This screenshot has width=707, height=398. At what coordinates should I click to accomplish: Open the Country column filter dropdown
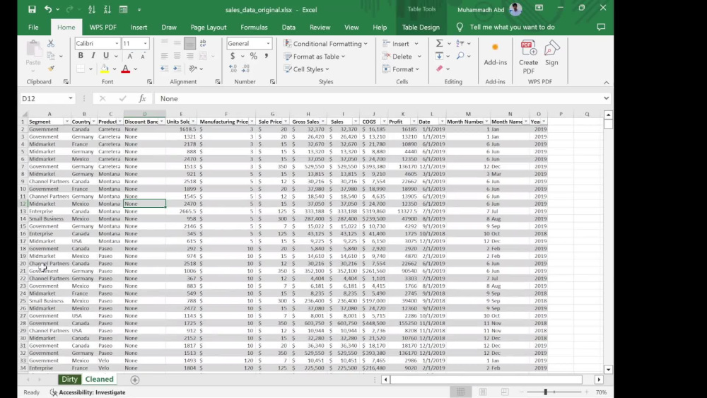point(93,122)
